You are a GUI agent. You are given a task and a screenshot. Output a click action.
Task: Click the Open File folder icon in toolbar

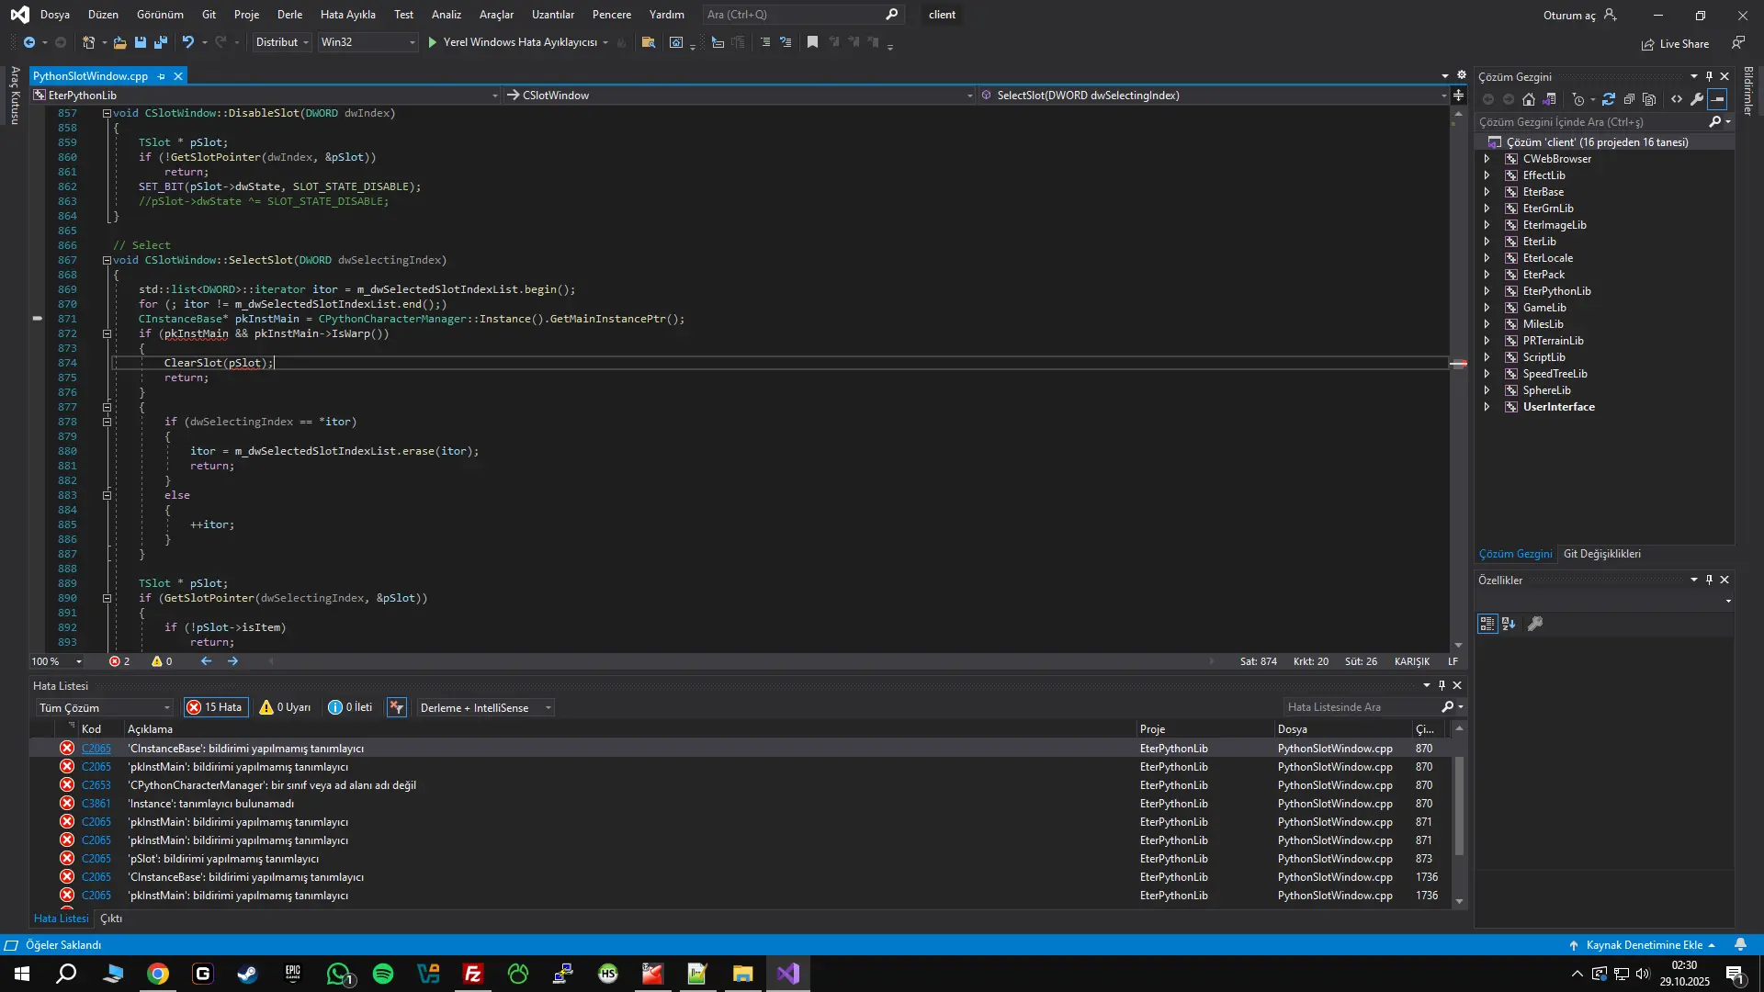[x=119, y=42]
